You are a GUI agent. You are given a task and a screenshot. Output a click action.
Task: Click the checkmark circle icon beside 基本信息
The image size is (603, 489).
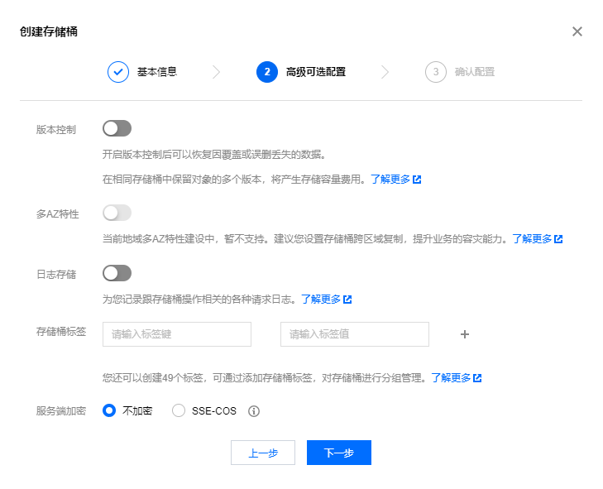coord(118,72)
